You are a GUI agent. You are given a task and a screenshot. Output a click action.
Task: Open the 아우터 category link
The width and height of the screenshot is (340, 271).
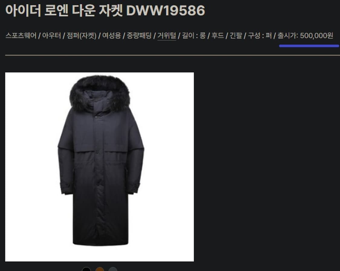52,35
